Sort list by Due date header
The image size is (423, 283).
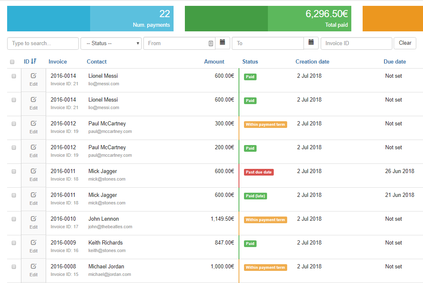(394, 61)
